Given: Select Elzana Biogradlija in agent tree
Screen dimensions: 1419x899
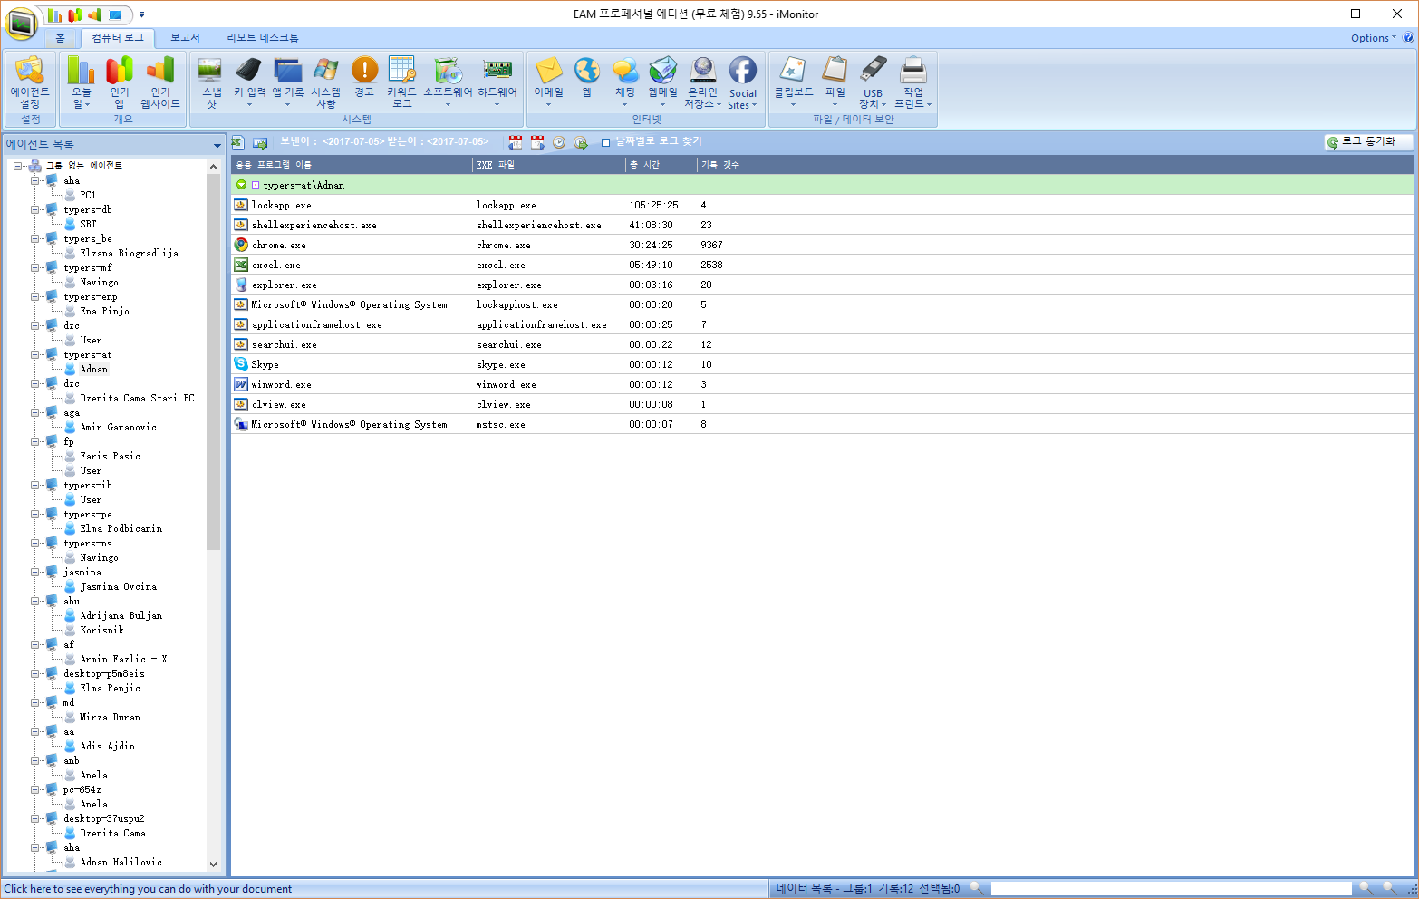Looking at the screenshot, I should click(129, 253).
